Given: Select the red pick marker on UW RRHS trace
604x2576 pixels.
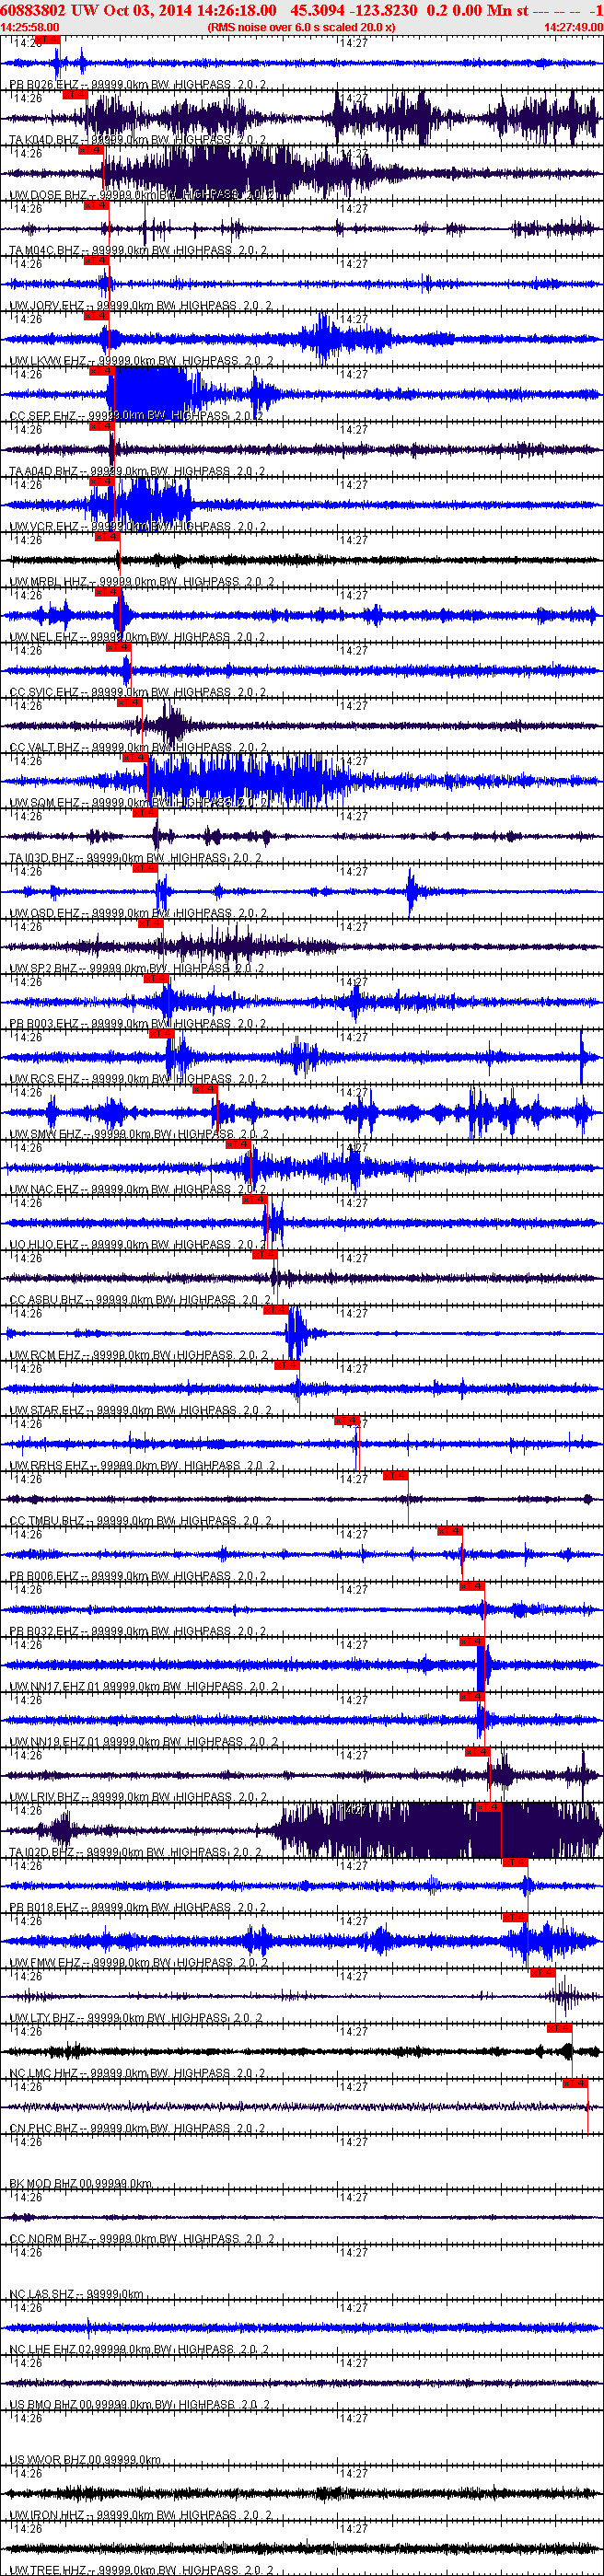Looking at the screenshot, I should click(346, 1421).
